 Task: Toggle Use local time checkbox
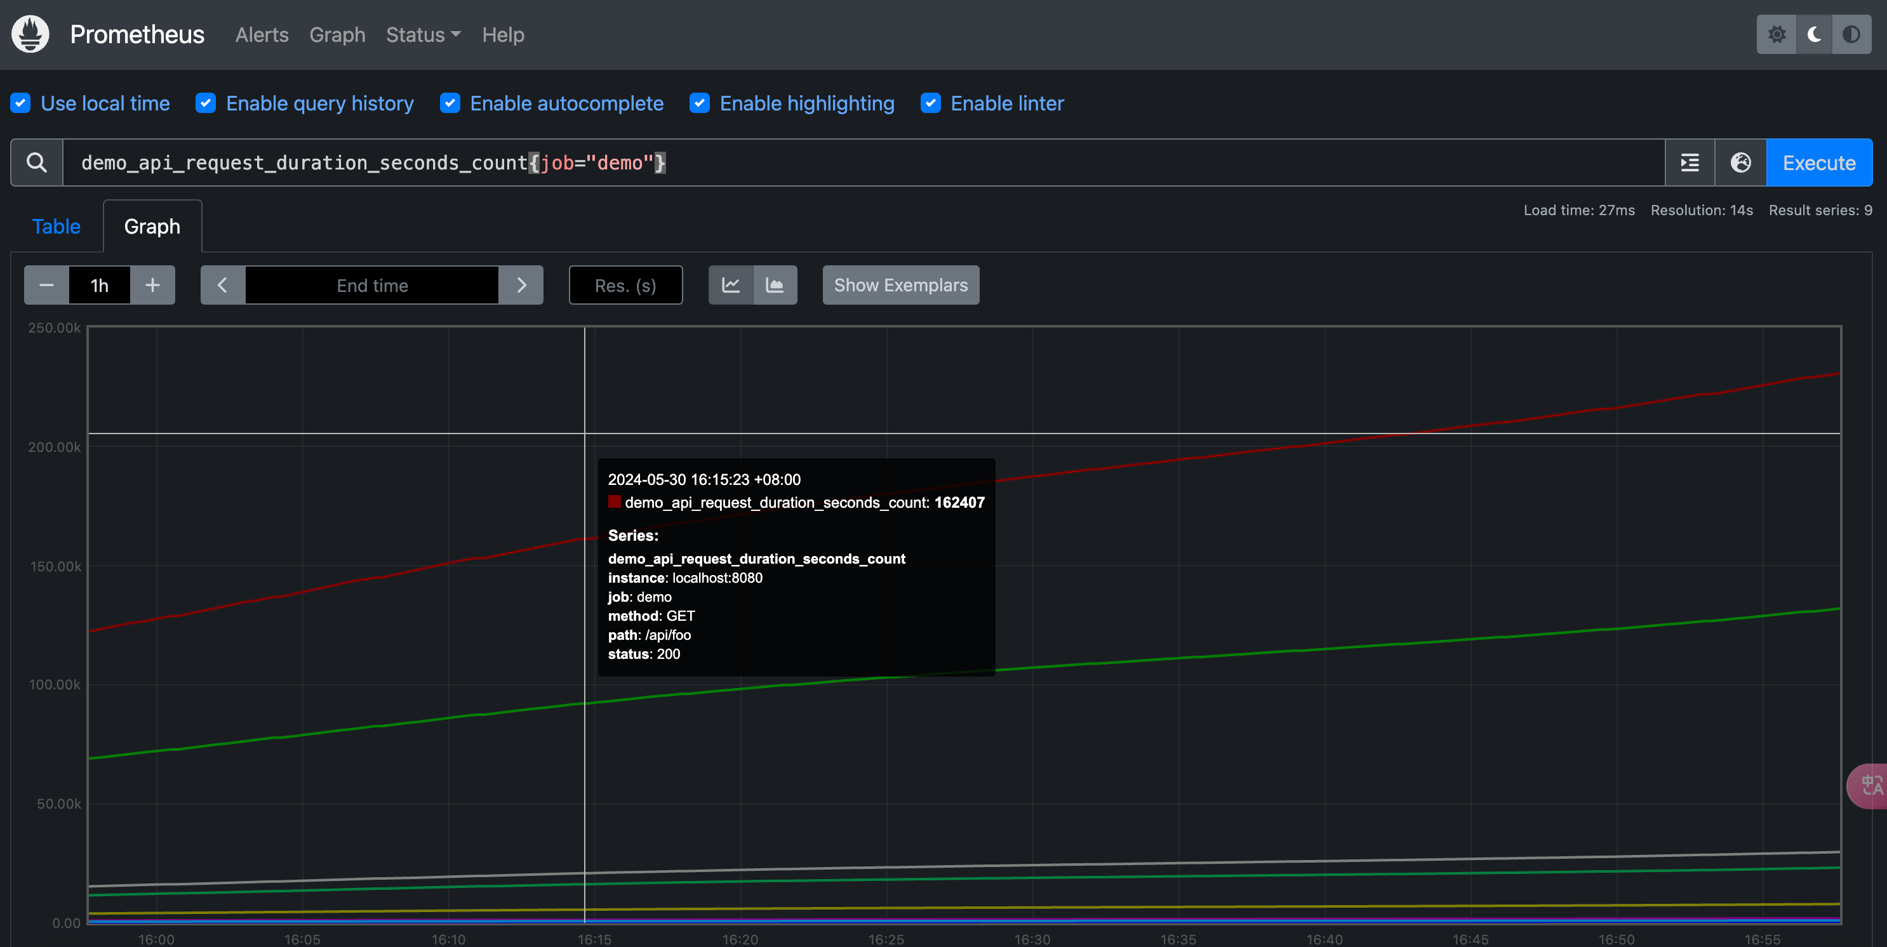(x=20, y=103)
